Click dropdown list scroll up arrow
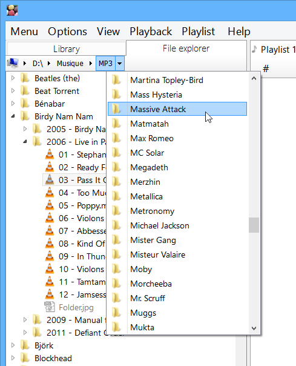 pos(254,78)
